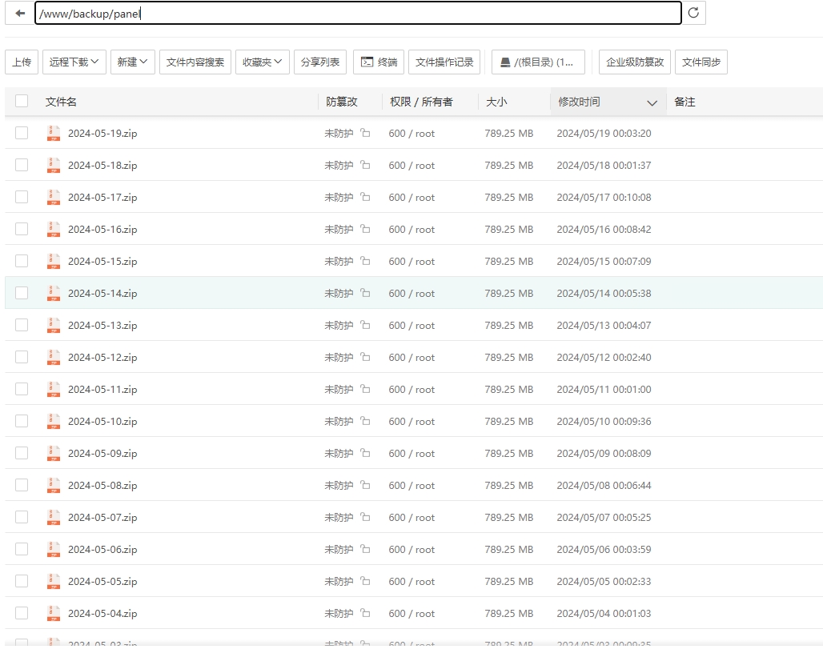Image resolution: width=823 pixels, height=649 pixels.
Task: Open the 终端 terminal button
Action: coord(379,62)
